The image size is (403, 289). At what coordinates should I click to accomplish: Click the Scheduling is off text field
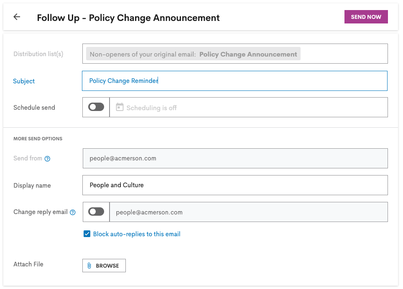click(x=249, y=107)
